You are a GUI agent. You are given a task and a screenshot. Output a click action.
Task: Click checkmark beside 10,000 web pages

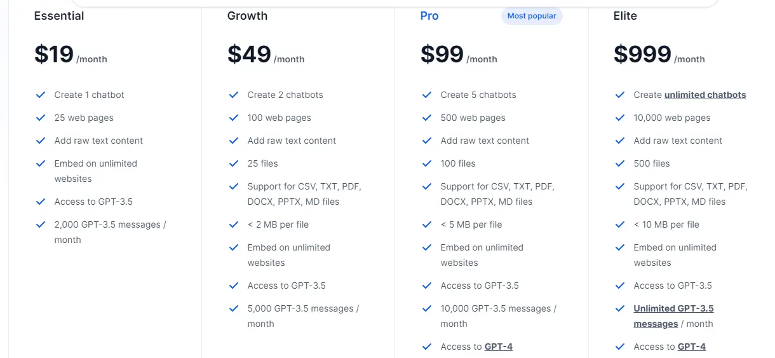pos(620,118)
